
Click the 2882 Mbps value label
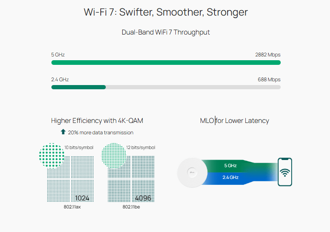pos(268,55)
